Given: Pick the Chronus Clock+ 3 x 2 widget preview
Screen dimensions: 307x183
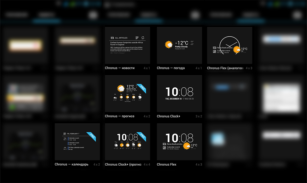Looking at the screenshot, I should [x=179, y=94].
